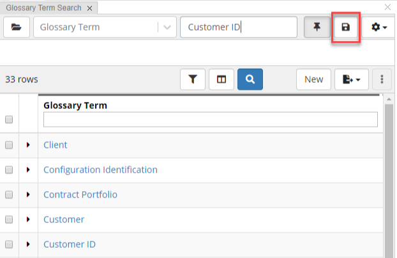
Task: Click the blue search magnifier button
Action: tap(250, 80)
